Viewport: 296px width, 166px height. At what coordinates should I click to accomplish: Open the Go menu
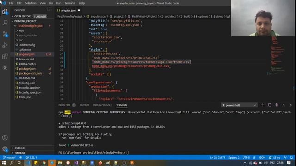click(51, 3)
